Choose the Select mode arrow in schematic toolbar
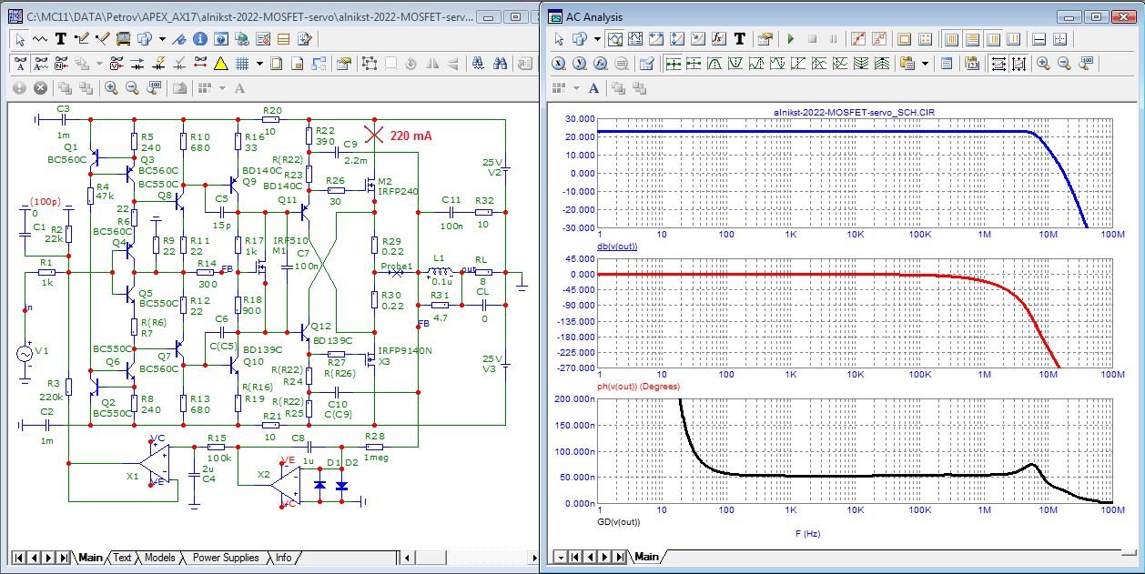 19,39
